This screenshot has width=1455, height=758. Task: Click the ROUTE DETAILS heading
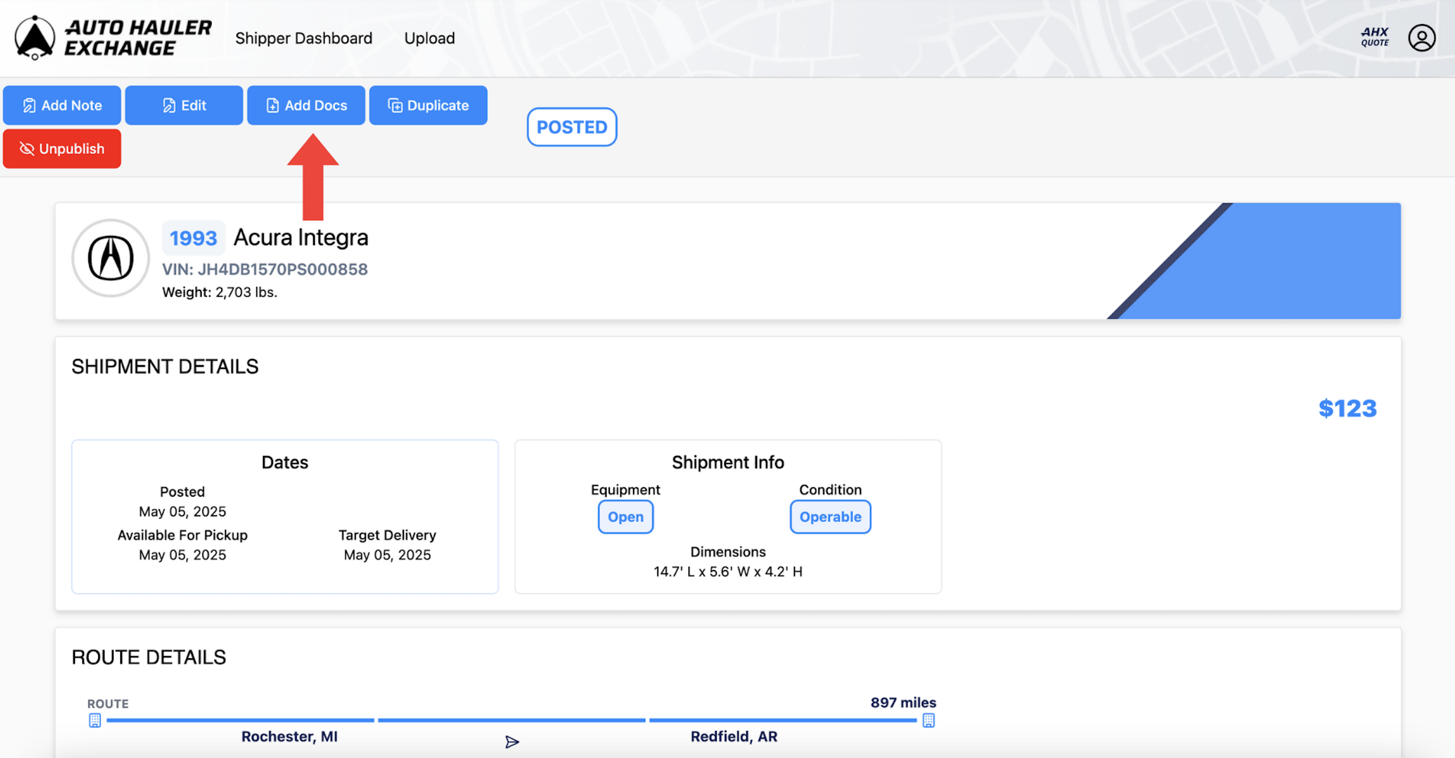[x=148, y=657]
